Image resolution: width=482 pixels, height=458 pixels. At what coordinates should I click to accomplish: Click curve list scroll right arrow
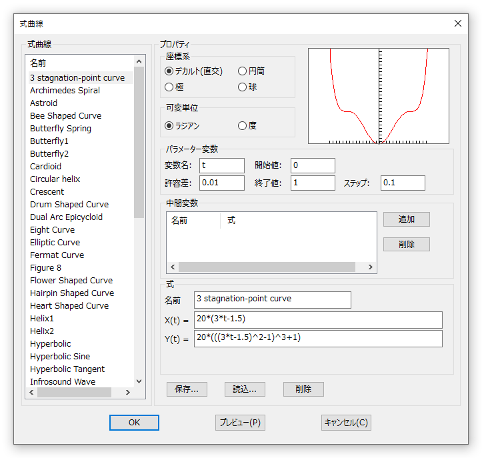pyautogui.click(x=128, y=392)
